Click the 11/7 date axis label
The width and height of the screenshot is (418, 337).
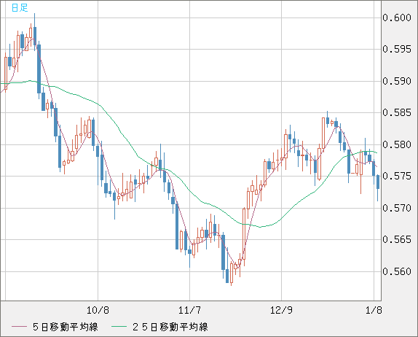coord(189,310)
